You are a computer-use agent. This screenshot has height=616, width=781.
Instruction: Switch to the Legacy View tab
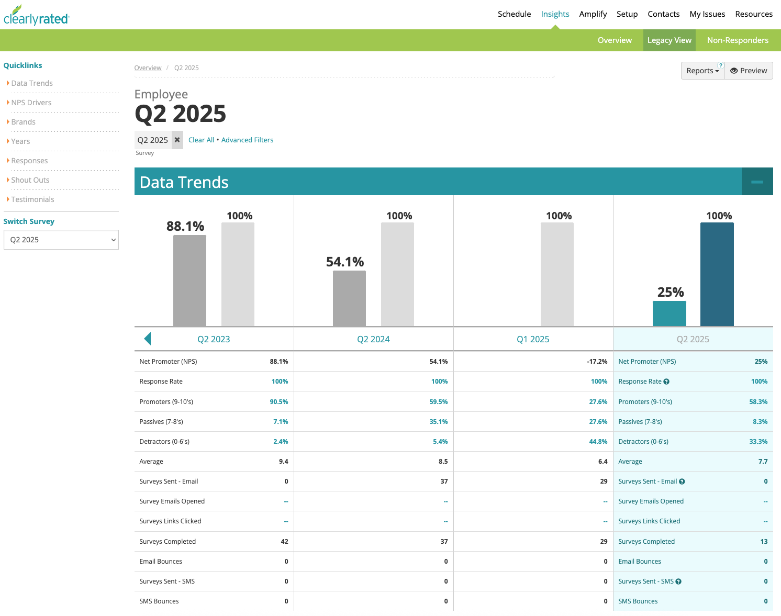click(670, 40)
